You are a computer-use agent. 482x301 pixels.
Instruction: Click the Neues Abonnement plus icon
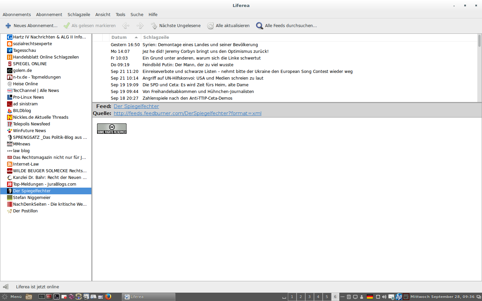[8, 26]
